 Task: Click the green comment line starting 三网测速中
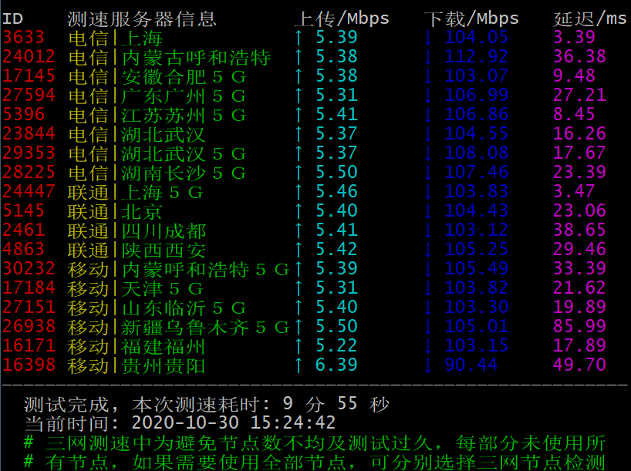point(315,442)
